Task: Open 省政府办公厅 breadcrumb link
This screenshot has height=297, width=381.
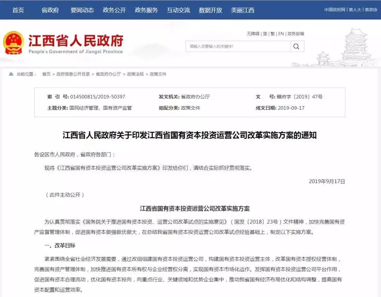Action: 108,74
